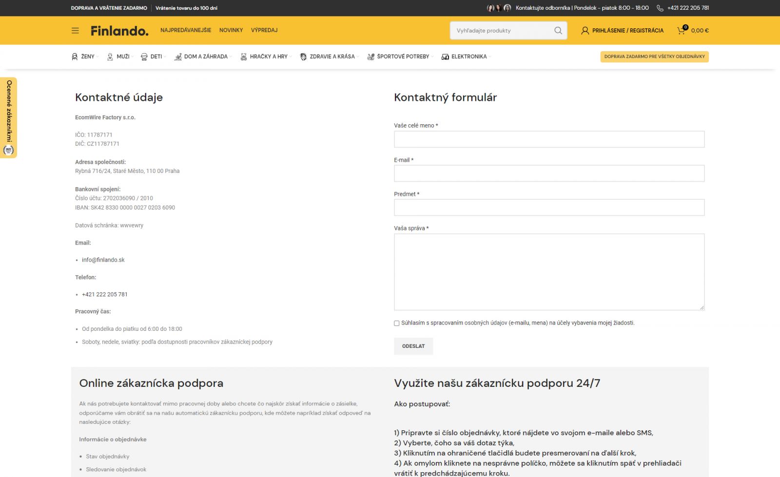Viewport: 780px width, 477px height.
Task: Open the shopping cart icon
Action: 682,30
